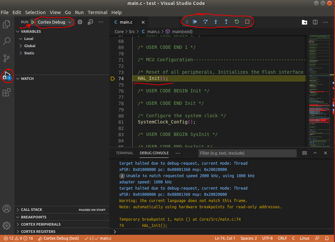This screenshot has width=335, height=242.
Task: Open the Selection menu
Action: coord(35,12)
